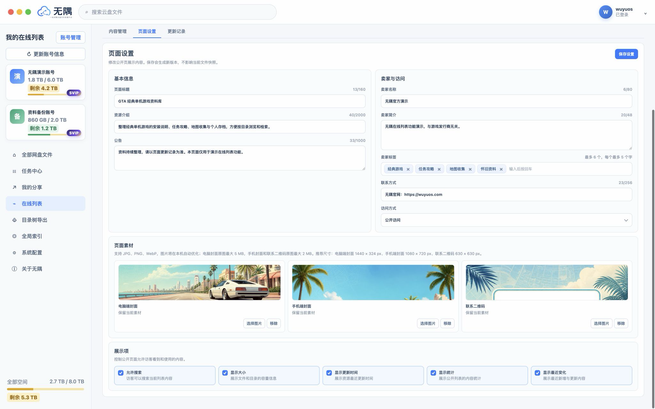Toggle the 显示大小 checkbox
This screenshot has width=655, height=409.
[225, 373]
